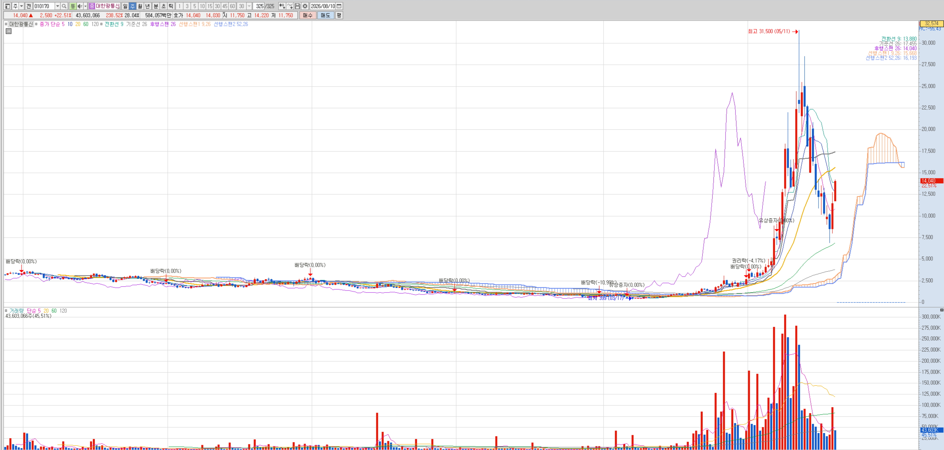The height and width of the screenshot is (450, 944).
Task: Click the line chart add icon
Action: tap(290, 6)
